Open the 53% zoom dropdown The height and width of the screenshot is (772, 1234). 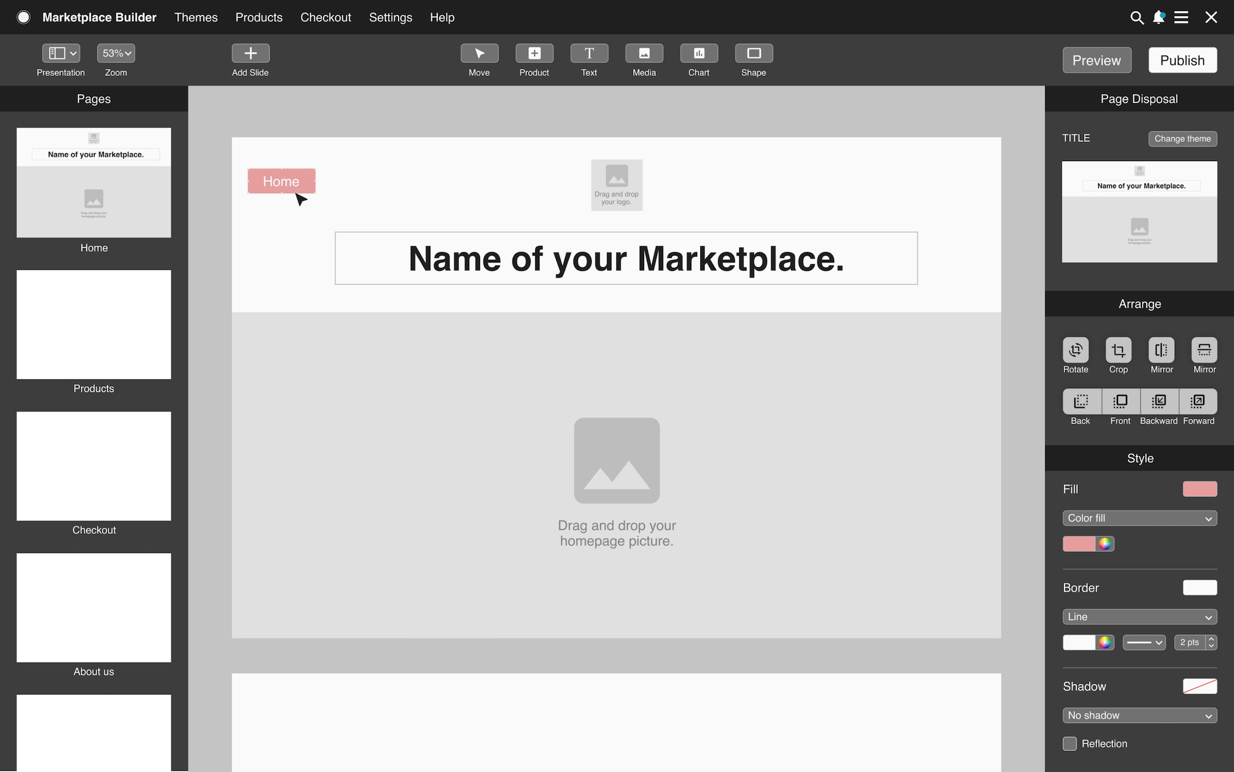click(116, 54)
